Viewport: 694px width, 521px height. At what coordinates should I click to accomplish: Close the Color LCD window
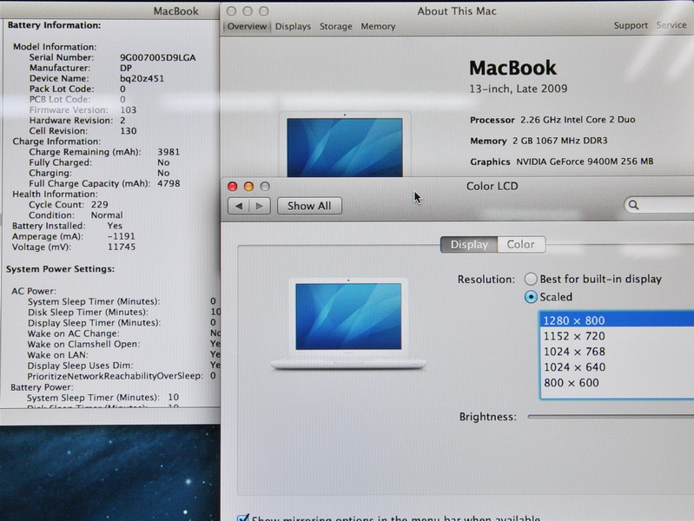tap(233, 187)
